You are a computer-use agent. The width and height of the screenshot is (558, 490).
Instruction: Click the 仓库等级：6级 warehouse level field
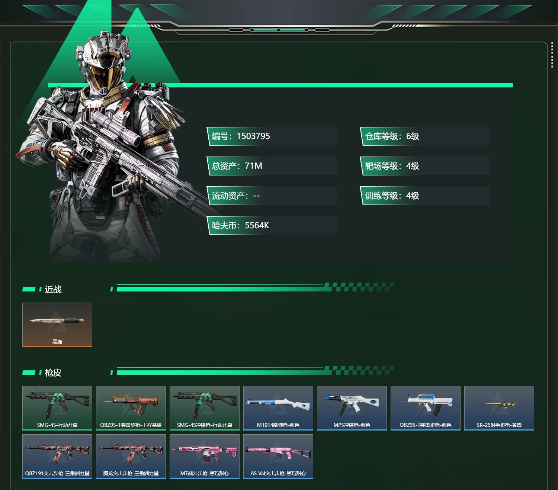point(425,136)
